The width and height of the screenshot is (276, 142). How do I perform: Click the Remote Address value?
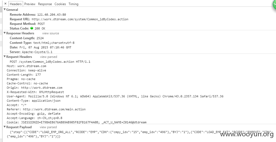click(52, 15)
